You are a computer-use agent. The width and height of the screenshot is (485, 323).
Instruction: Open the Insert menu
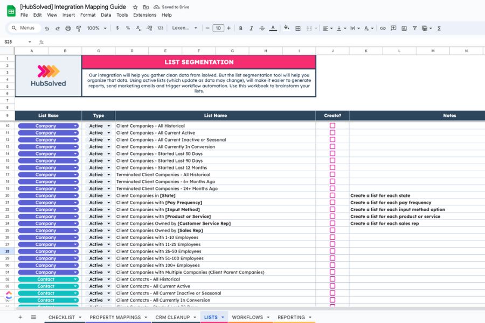point(68,15)
